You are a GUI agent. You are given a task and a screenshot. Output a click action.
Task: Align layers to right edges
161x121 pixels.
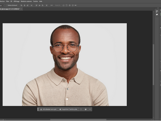click(27, 5)
